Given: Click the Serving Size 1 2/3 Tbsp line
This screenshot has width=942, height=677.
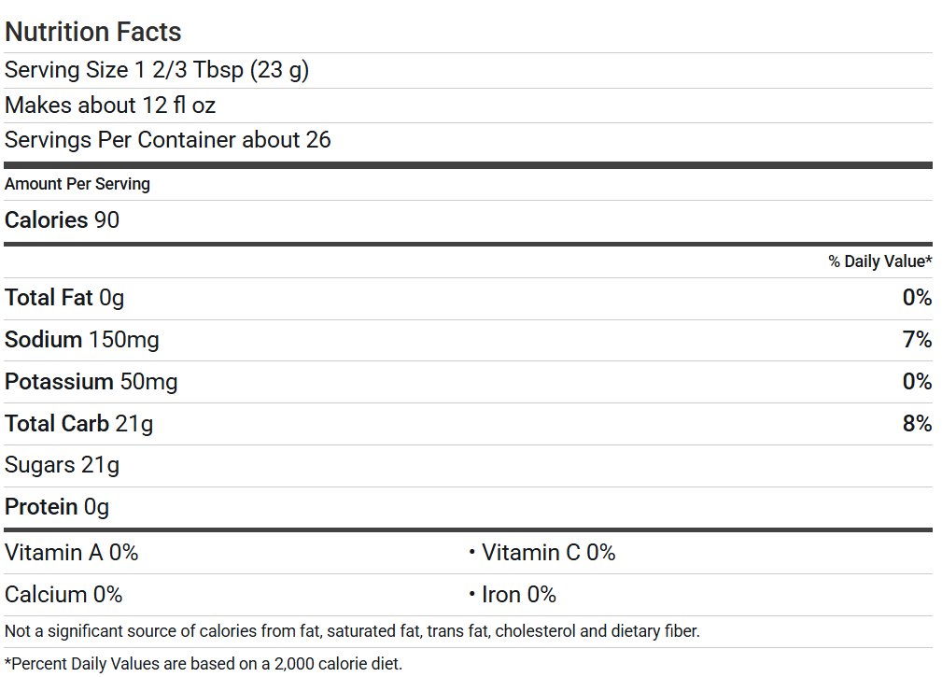Looking at the screenshot, I should coord(157,70).
